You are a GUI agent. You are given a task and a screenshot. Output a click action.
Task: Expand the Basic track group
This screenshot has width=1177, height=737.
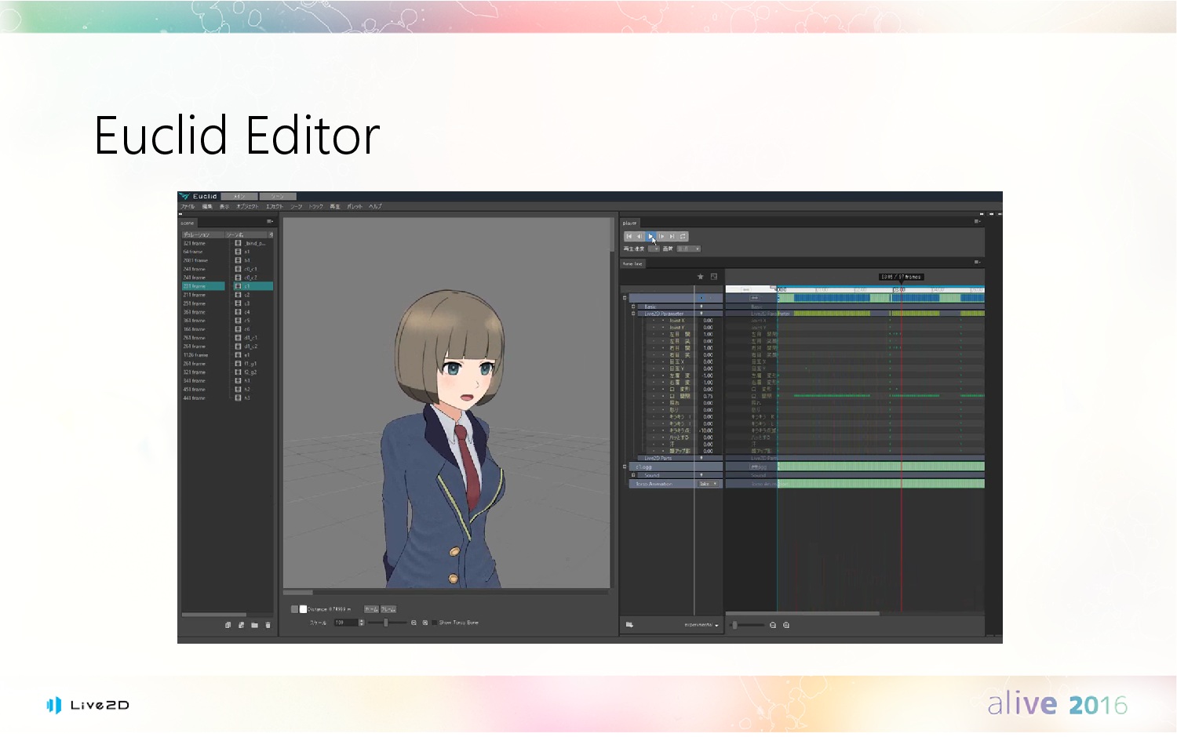[633, 307]
